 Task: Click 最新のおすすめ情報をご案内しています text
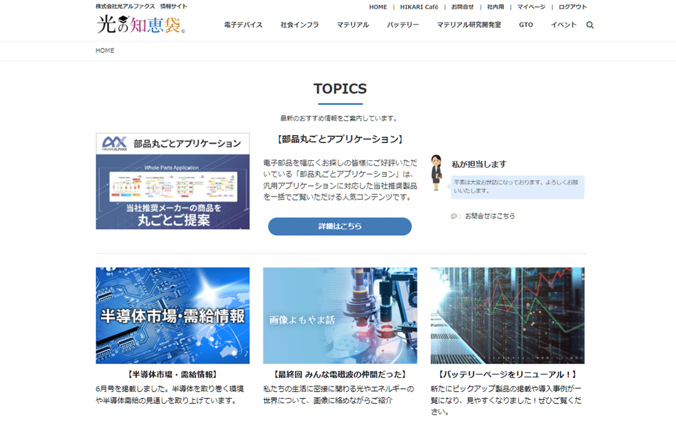pos(340,118)
